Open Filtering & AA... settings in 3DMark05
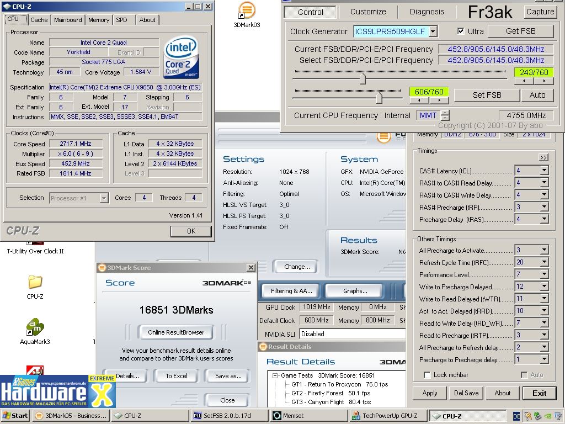 click(x=291, y=290)
